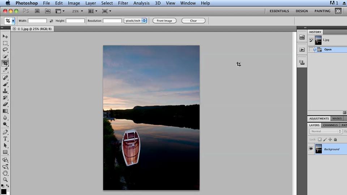Screen dimensions: 347x195
Task: Select the History Brush tool
Action: (5, 97)
